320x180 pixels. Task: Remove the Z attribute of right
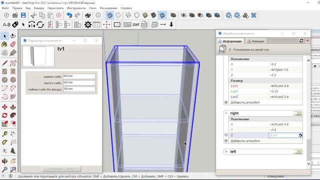click(x=226, y=135)
